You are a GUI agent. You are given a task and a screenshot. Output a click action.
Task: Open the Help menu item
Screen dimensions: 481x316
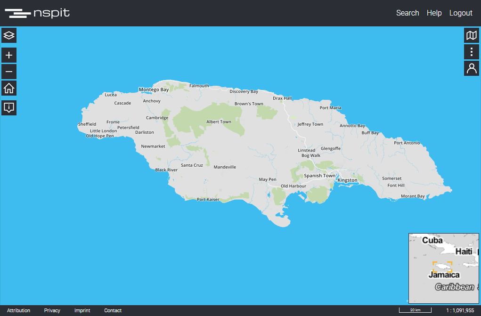click(x=434, y=13)
